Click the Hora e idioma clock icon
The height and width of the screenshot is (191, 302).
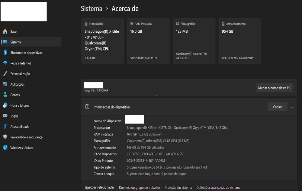(5, 105)
